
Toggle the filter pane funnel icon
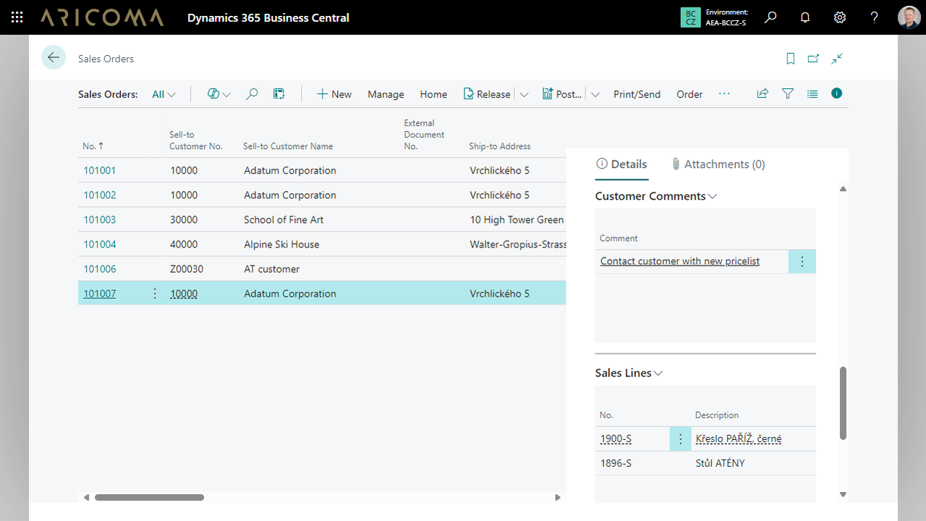pos(788,94)
